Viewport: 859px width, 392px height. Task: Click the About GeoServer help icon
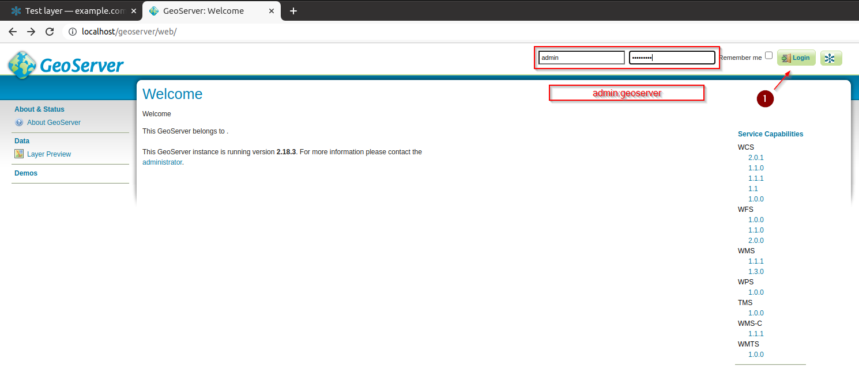[19, 123]
